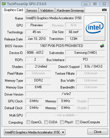Select the Device ID field 8086 - A012

(x=35, y=53)
